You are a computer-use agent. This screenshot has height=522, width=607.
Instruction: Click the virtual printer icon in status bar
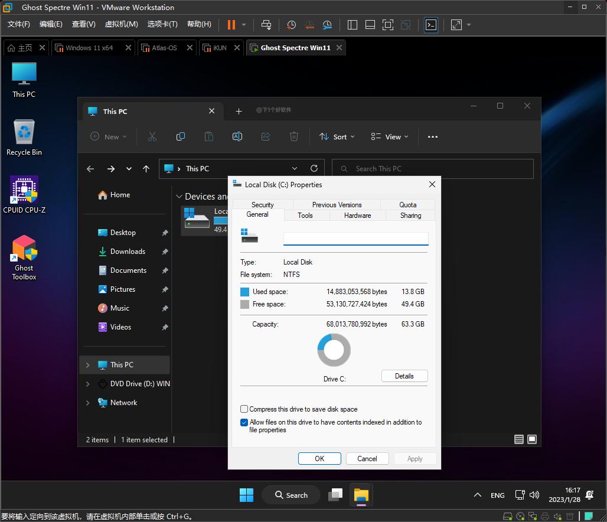pos(544,516)
